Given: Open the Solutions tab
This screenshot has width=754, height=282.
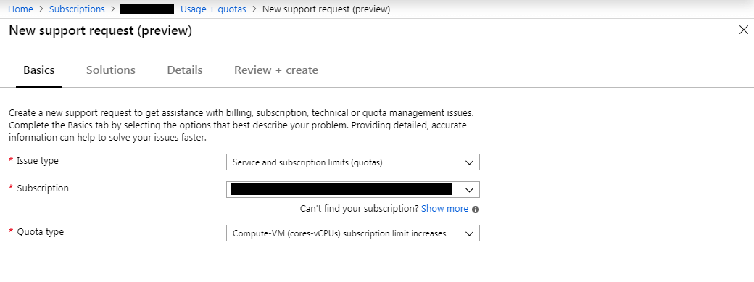Looking at the screenshot, I should click(x=111, y=70).
